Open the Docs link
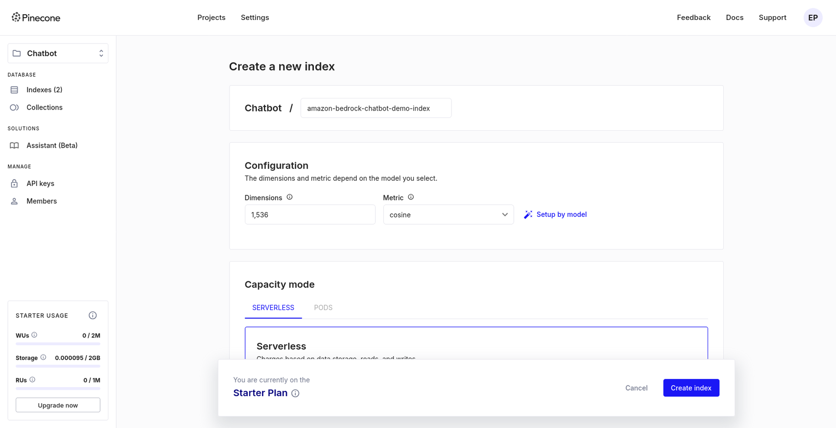Viewport: 836px width, 428px height. [735, 17]
